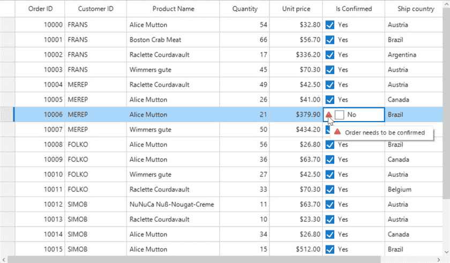Click the NuNuCa Nuß-Nougat-Creme cell
The image size is (450, 263).
[x=173, y=204]
